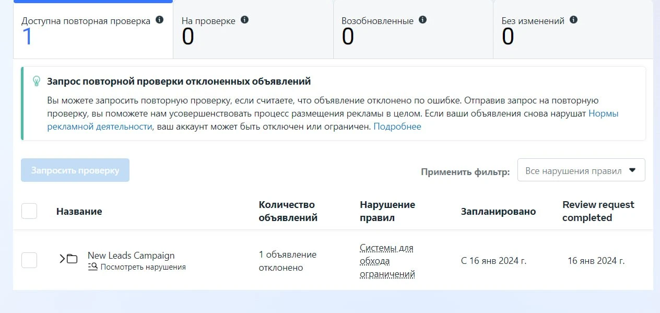The width and height of the screenshot is (660, 313).
Task: Open the Без изменений tab
Action: [x=573, y=29]
